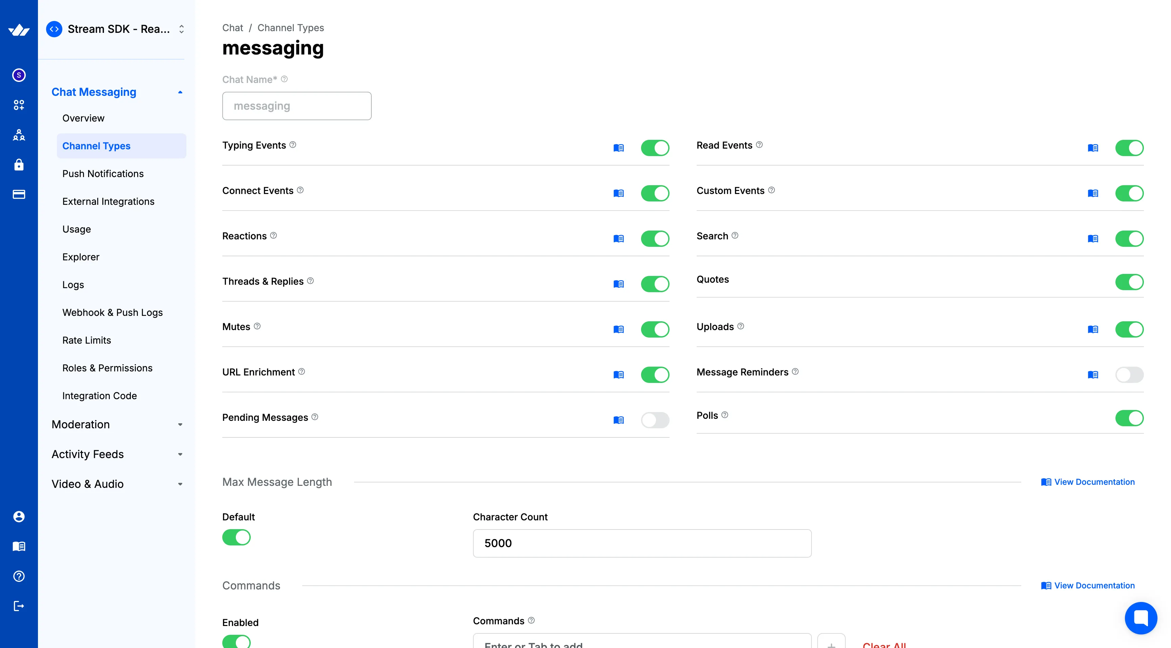Enable the Pending Messages toggle
Screen dimensions: 1171x648
tap(655, 420)
